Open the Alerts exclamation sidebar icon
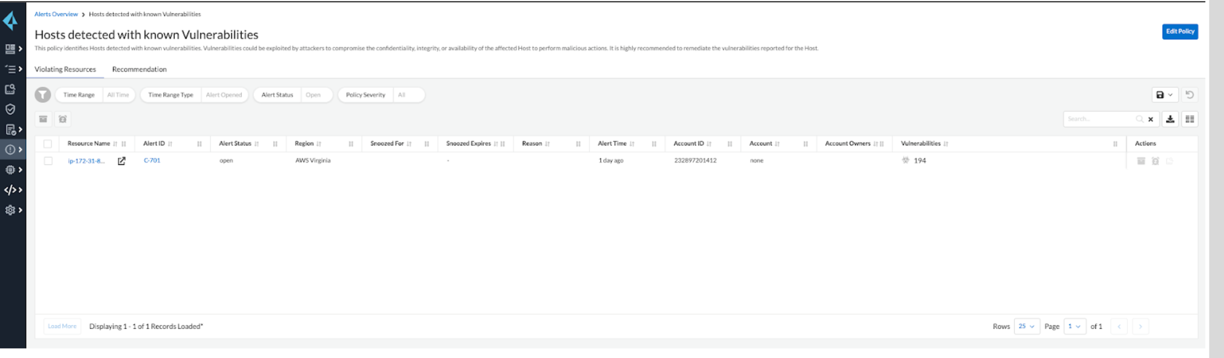 pos(10,150)
